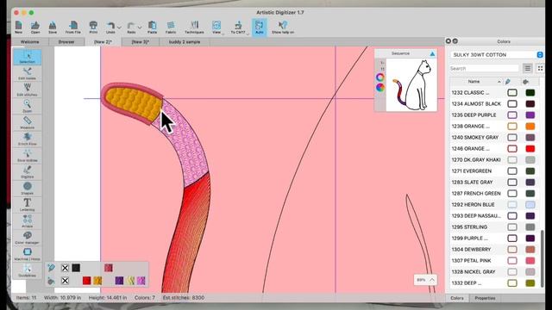Select 1271 EVERGREEN thread row
Screen dimensions: 552x310
point(494,170)
